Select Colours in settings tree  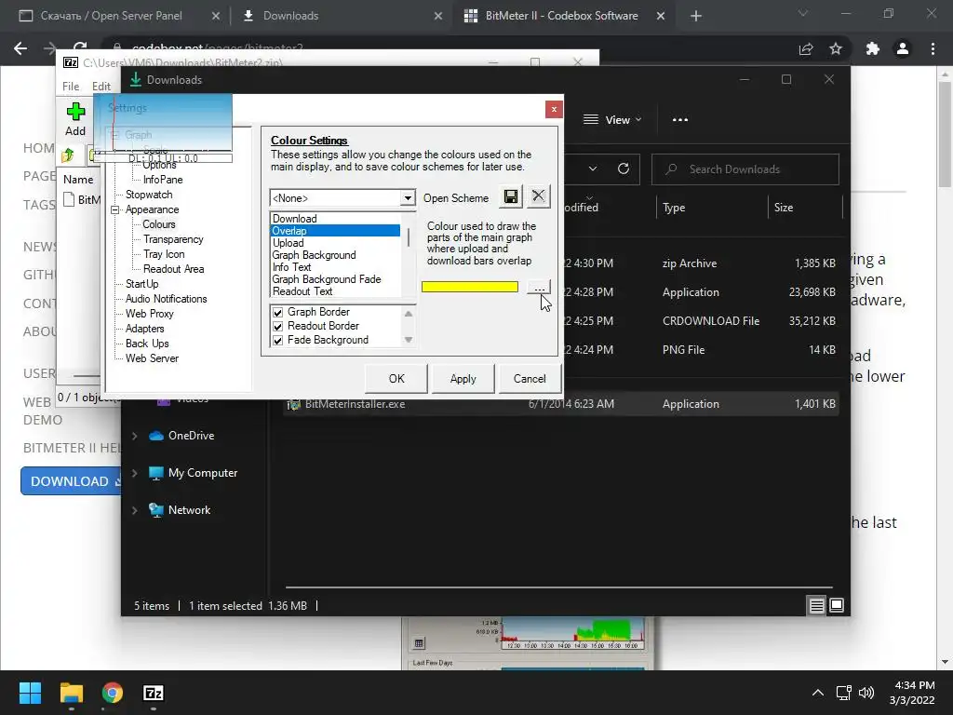point(158,224)
